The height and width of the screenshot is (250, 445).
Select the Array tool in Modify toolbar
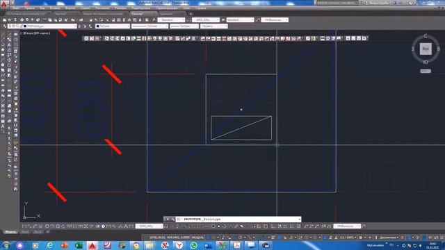coord(9,55)
